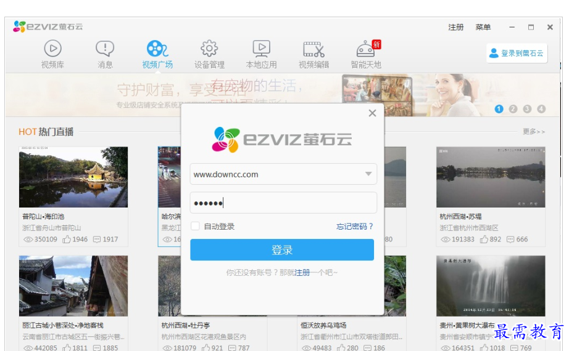Open the 贵州·黄果树大瀑布 thumbnail
The height and width of the screenshot is (351, 569).
pyautogui.click(x=491, y=286)
